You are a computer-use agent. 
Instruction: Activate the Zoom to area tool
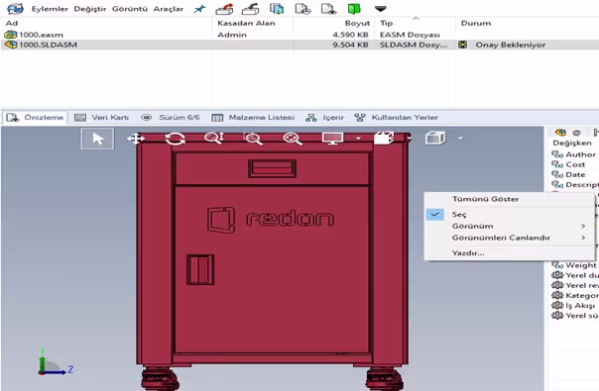click(253, 139)
